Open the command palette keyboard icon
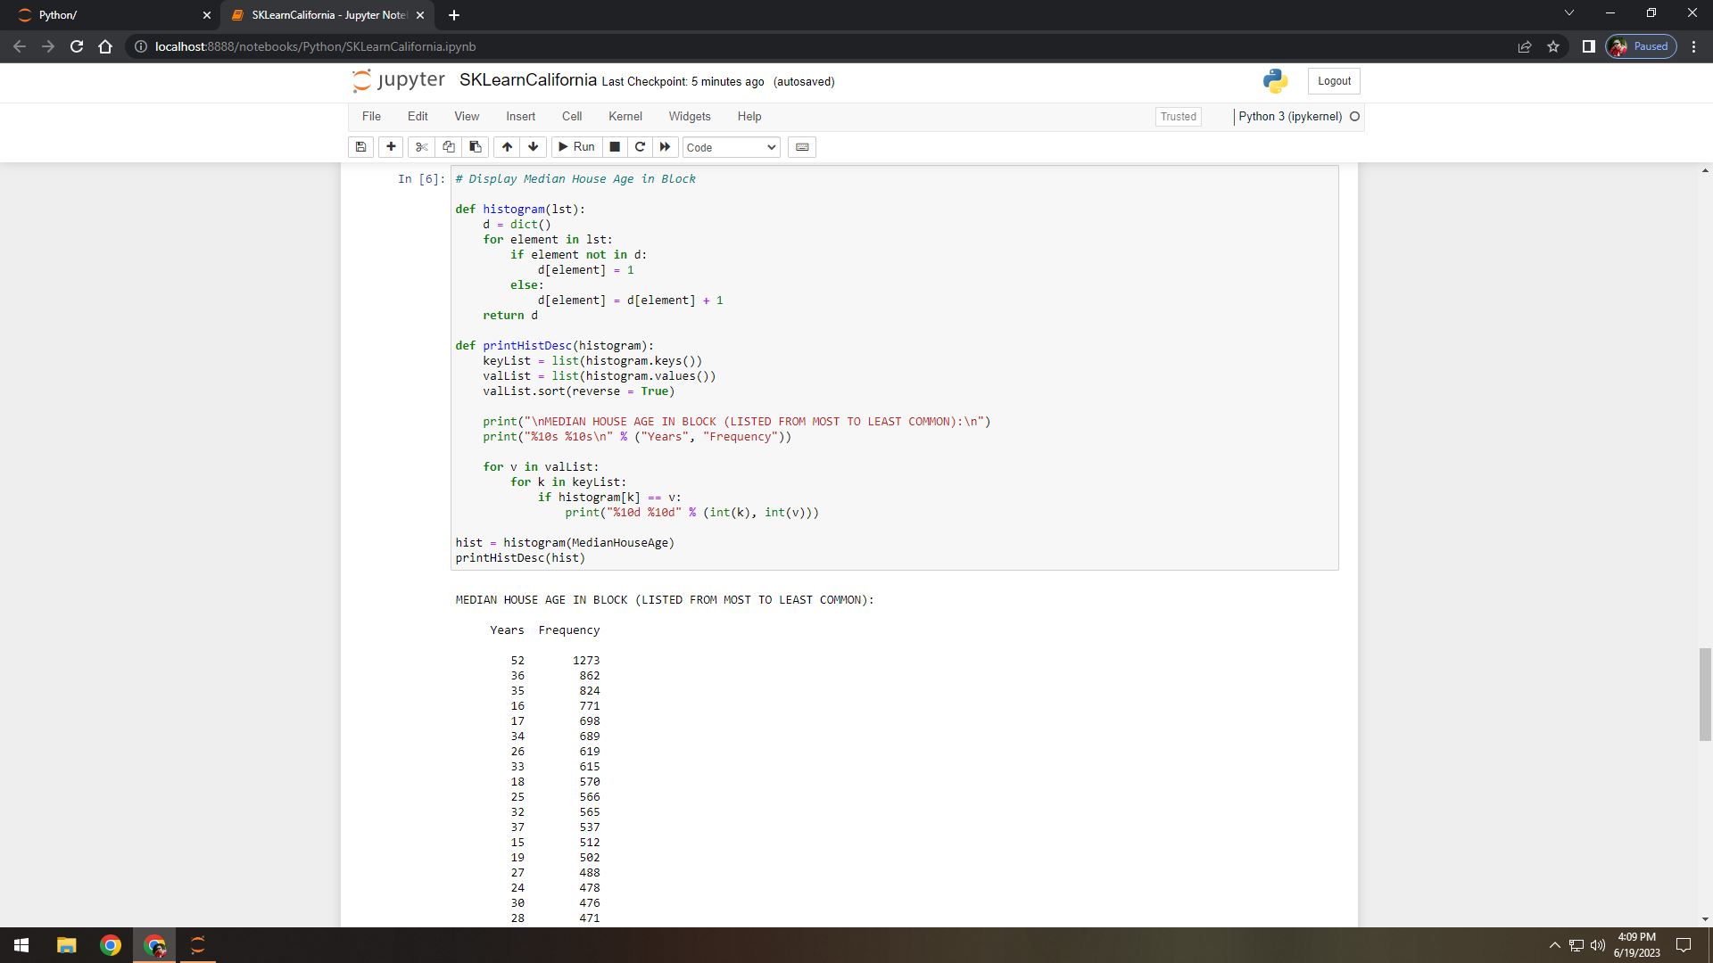This screenshot has height=963, width=1713. pyautogui.click(x=802, y=147)
